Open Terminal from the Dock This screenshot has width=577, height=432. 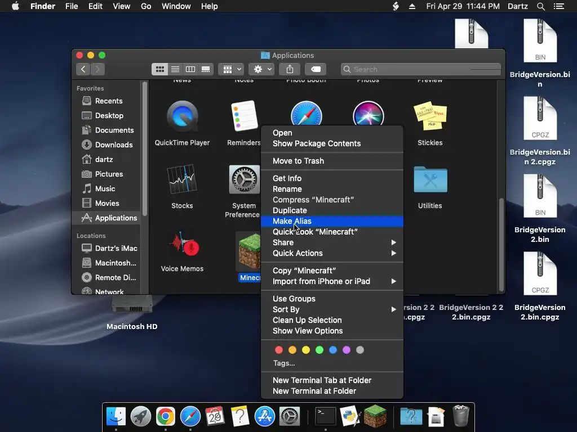click(x=326, y=416)
